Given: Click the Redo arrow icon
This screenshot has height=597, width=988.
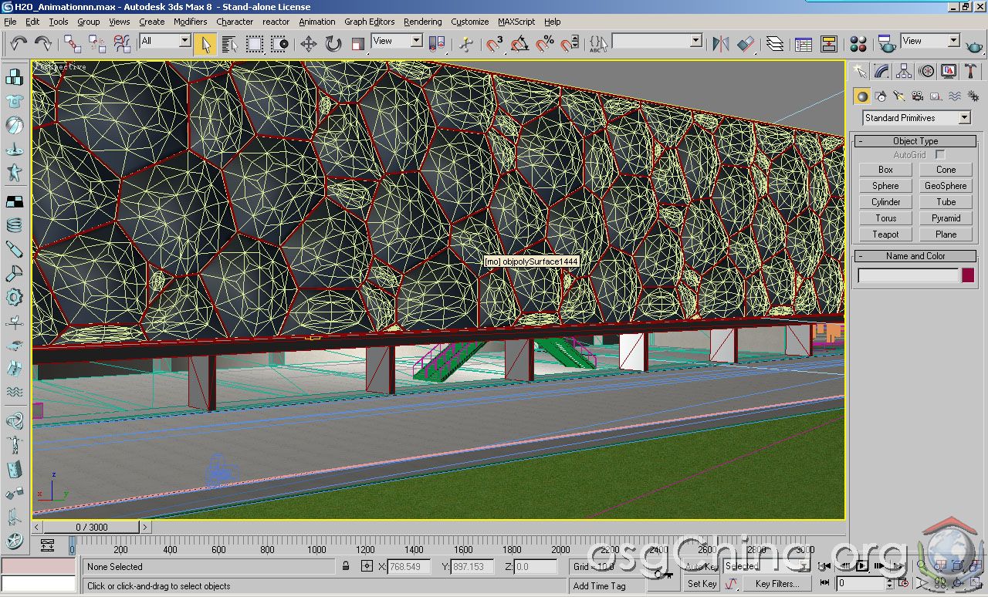Looking at the screenshot, I should (x=44, y=43).
